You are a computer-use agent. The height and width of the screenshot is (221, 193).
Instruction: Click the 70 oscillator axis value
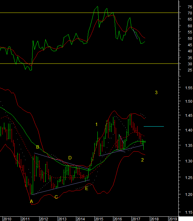190,13
